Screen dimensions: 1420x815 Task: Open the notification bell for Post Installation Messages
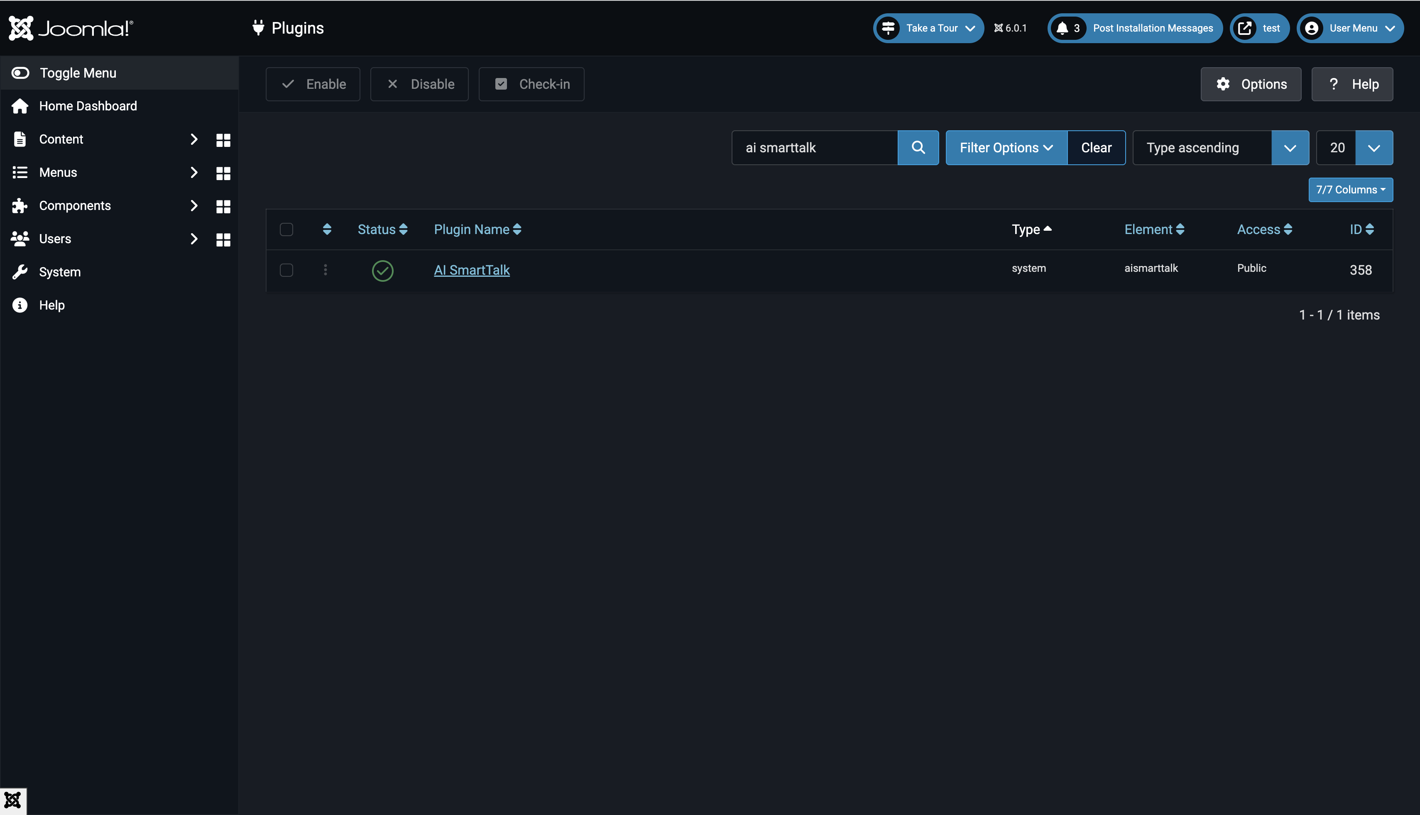tap(1063, 28)
